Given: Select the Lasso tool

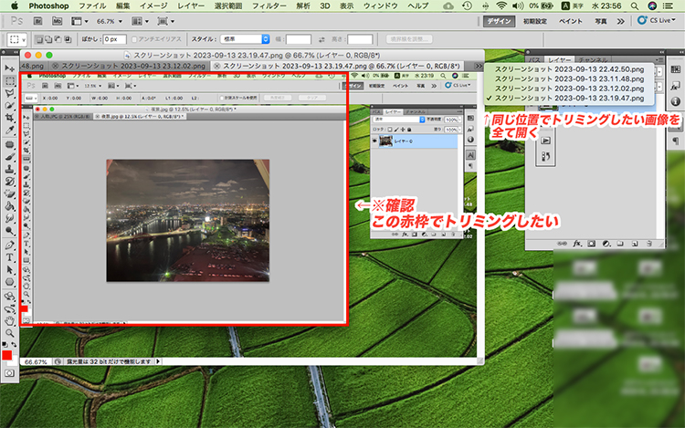Looking at the screenshot, I should 9,93.
